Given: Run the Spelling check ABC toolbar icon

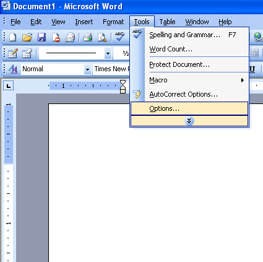Looking at the screenshot, I should pyautogui.click(x=120, y=37).
